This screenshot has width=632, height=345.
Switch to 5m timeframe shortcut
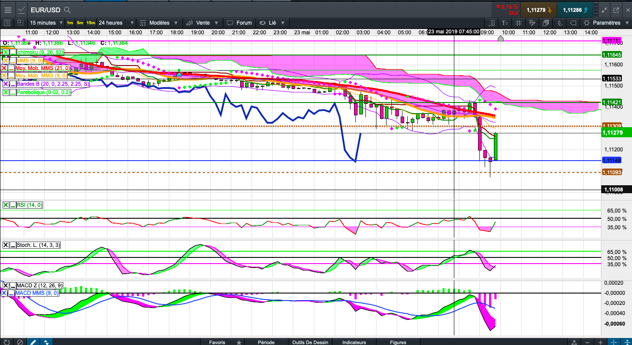click(80, 23)
